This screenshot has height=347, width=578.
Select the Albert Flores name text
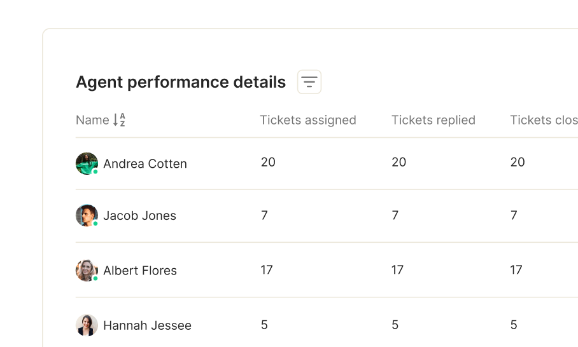140,271
